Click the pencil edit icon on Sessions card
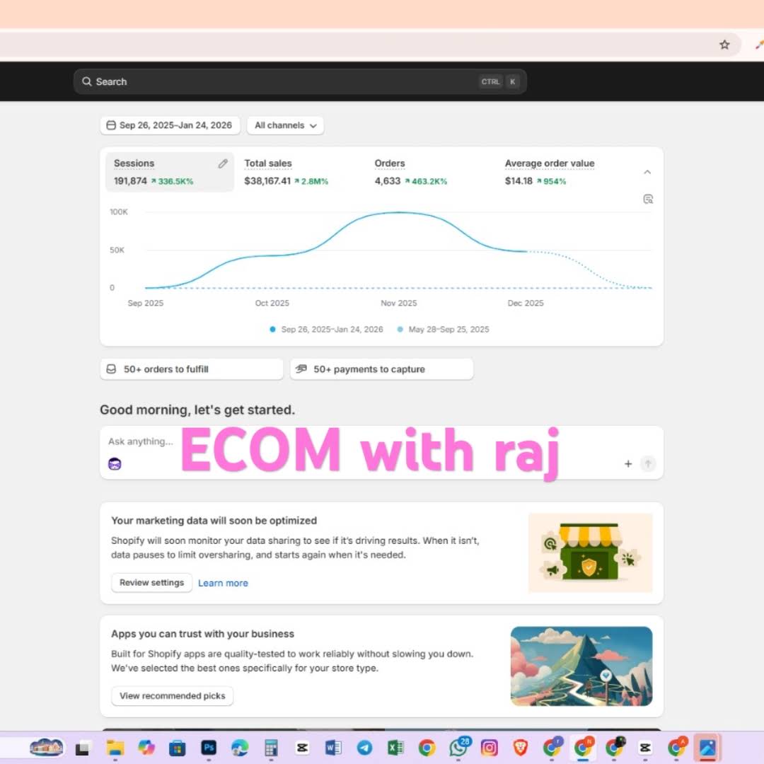 (x=223, y=163)
